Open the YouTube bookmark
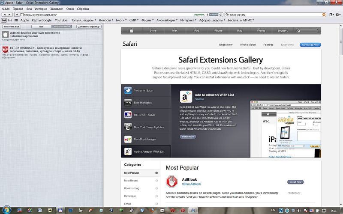 point(61,20)
